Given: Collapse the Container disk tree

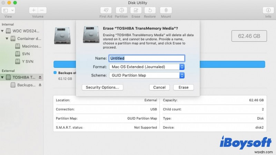Looking at the screenshot, I should tap(7, 39).
